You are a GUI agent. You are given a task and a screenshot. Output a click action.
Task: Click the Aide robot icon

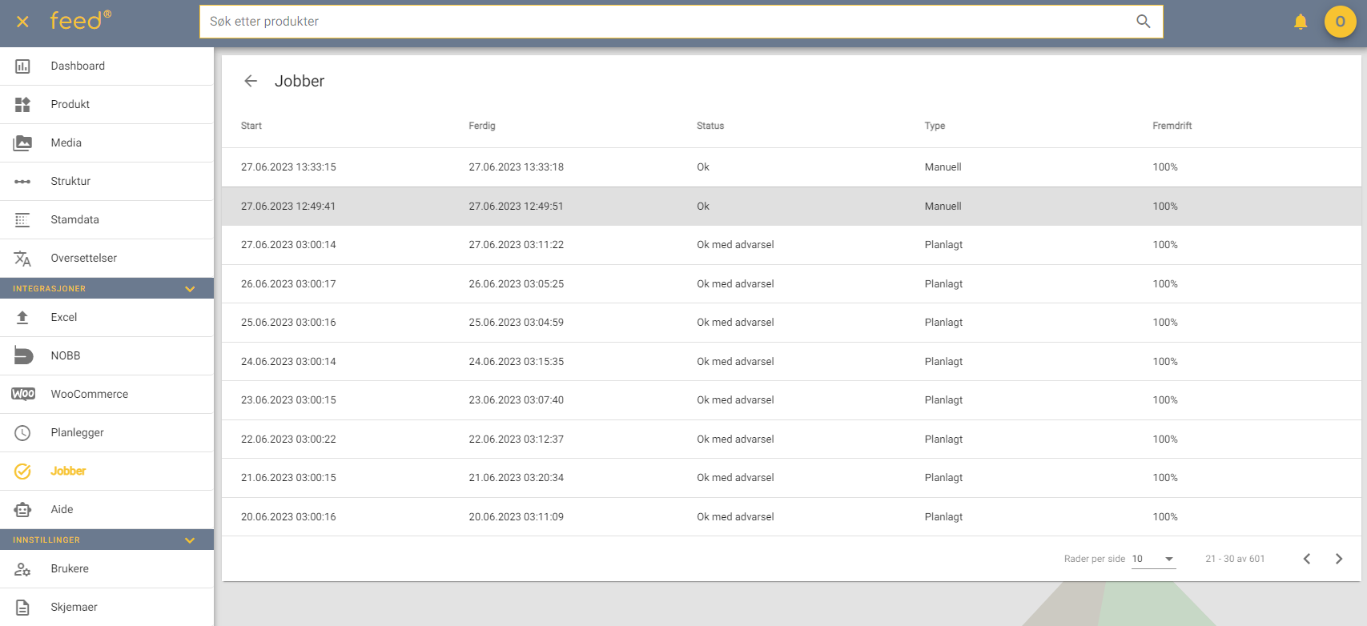[x=22, y=510]
